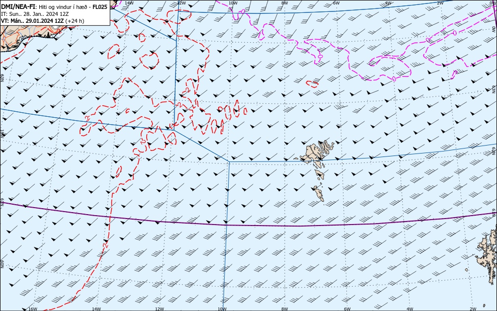This screenshot has width=497, height=311.
Task: Click the '16W' longitude label
Action: (x=33, y=309)
